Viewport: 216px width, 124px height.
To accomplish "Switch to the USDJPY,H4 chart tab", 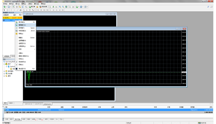I will pos(38,104).
